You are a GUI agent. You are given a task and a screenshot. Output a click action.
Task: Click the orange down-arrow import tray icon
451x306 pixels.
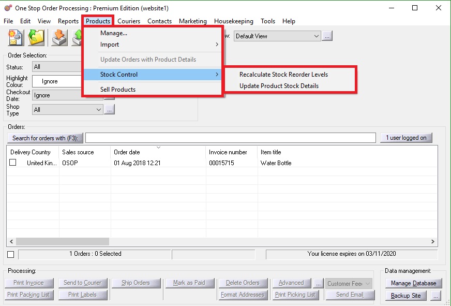pyautogui.click(x=59, y=38)
